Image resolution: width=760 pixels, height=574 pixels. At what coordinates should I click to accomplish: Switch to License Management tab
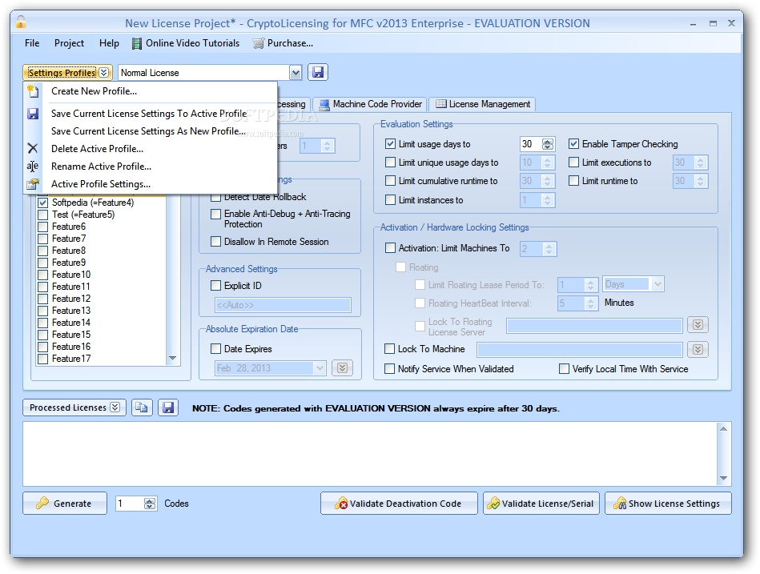tap(482, 104)
